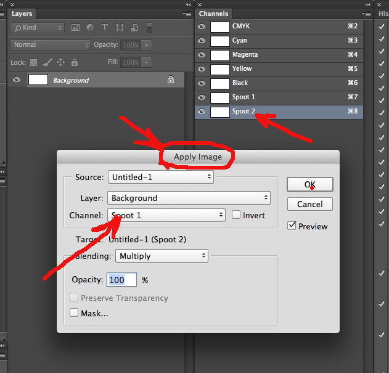Lock position move icon
This screenshot has width=389, height=373.
pyautogui.click(x=61, y=62)
